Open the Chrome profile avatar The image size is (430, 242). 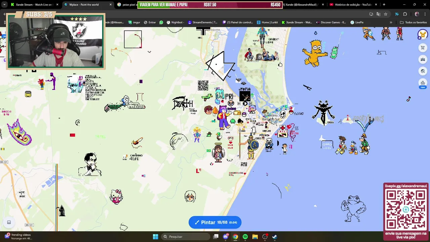(x=417, y=14)
